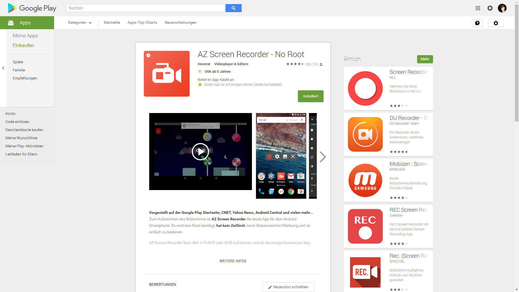Expand the Kategorien dropdown
Image resolution: width=519 pixels, height=292 pixels.
point(80,23)
